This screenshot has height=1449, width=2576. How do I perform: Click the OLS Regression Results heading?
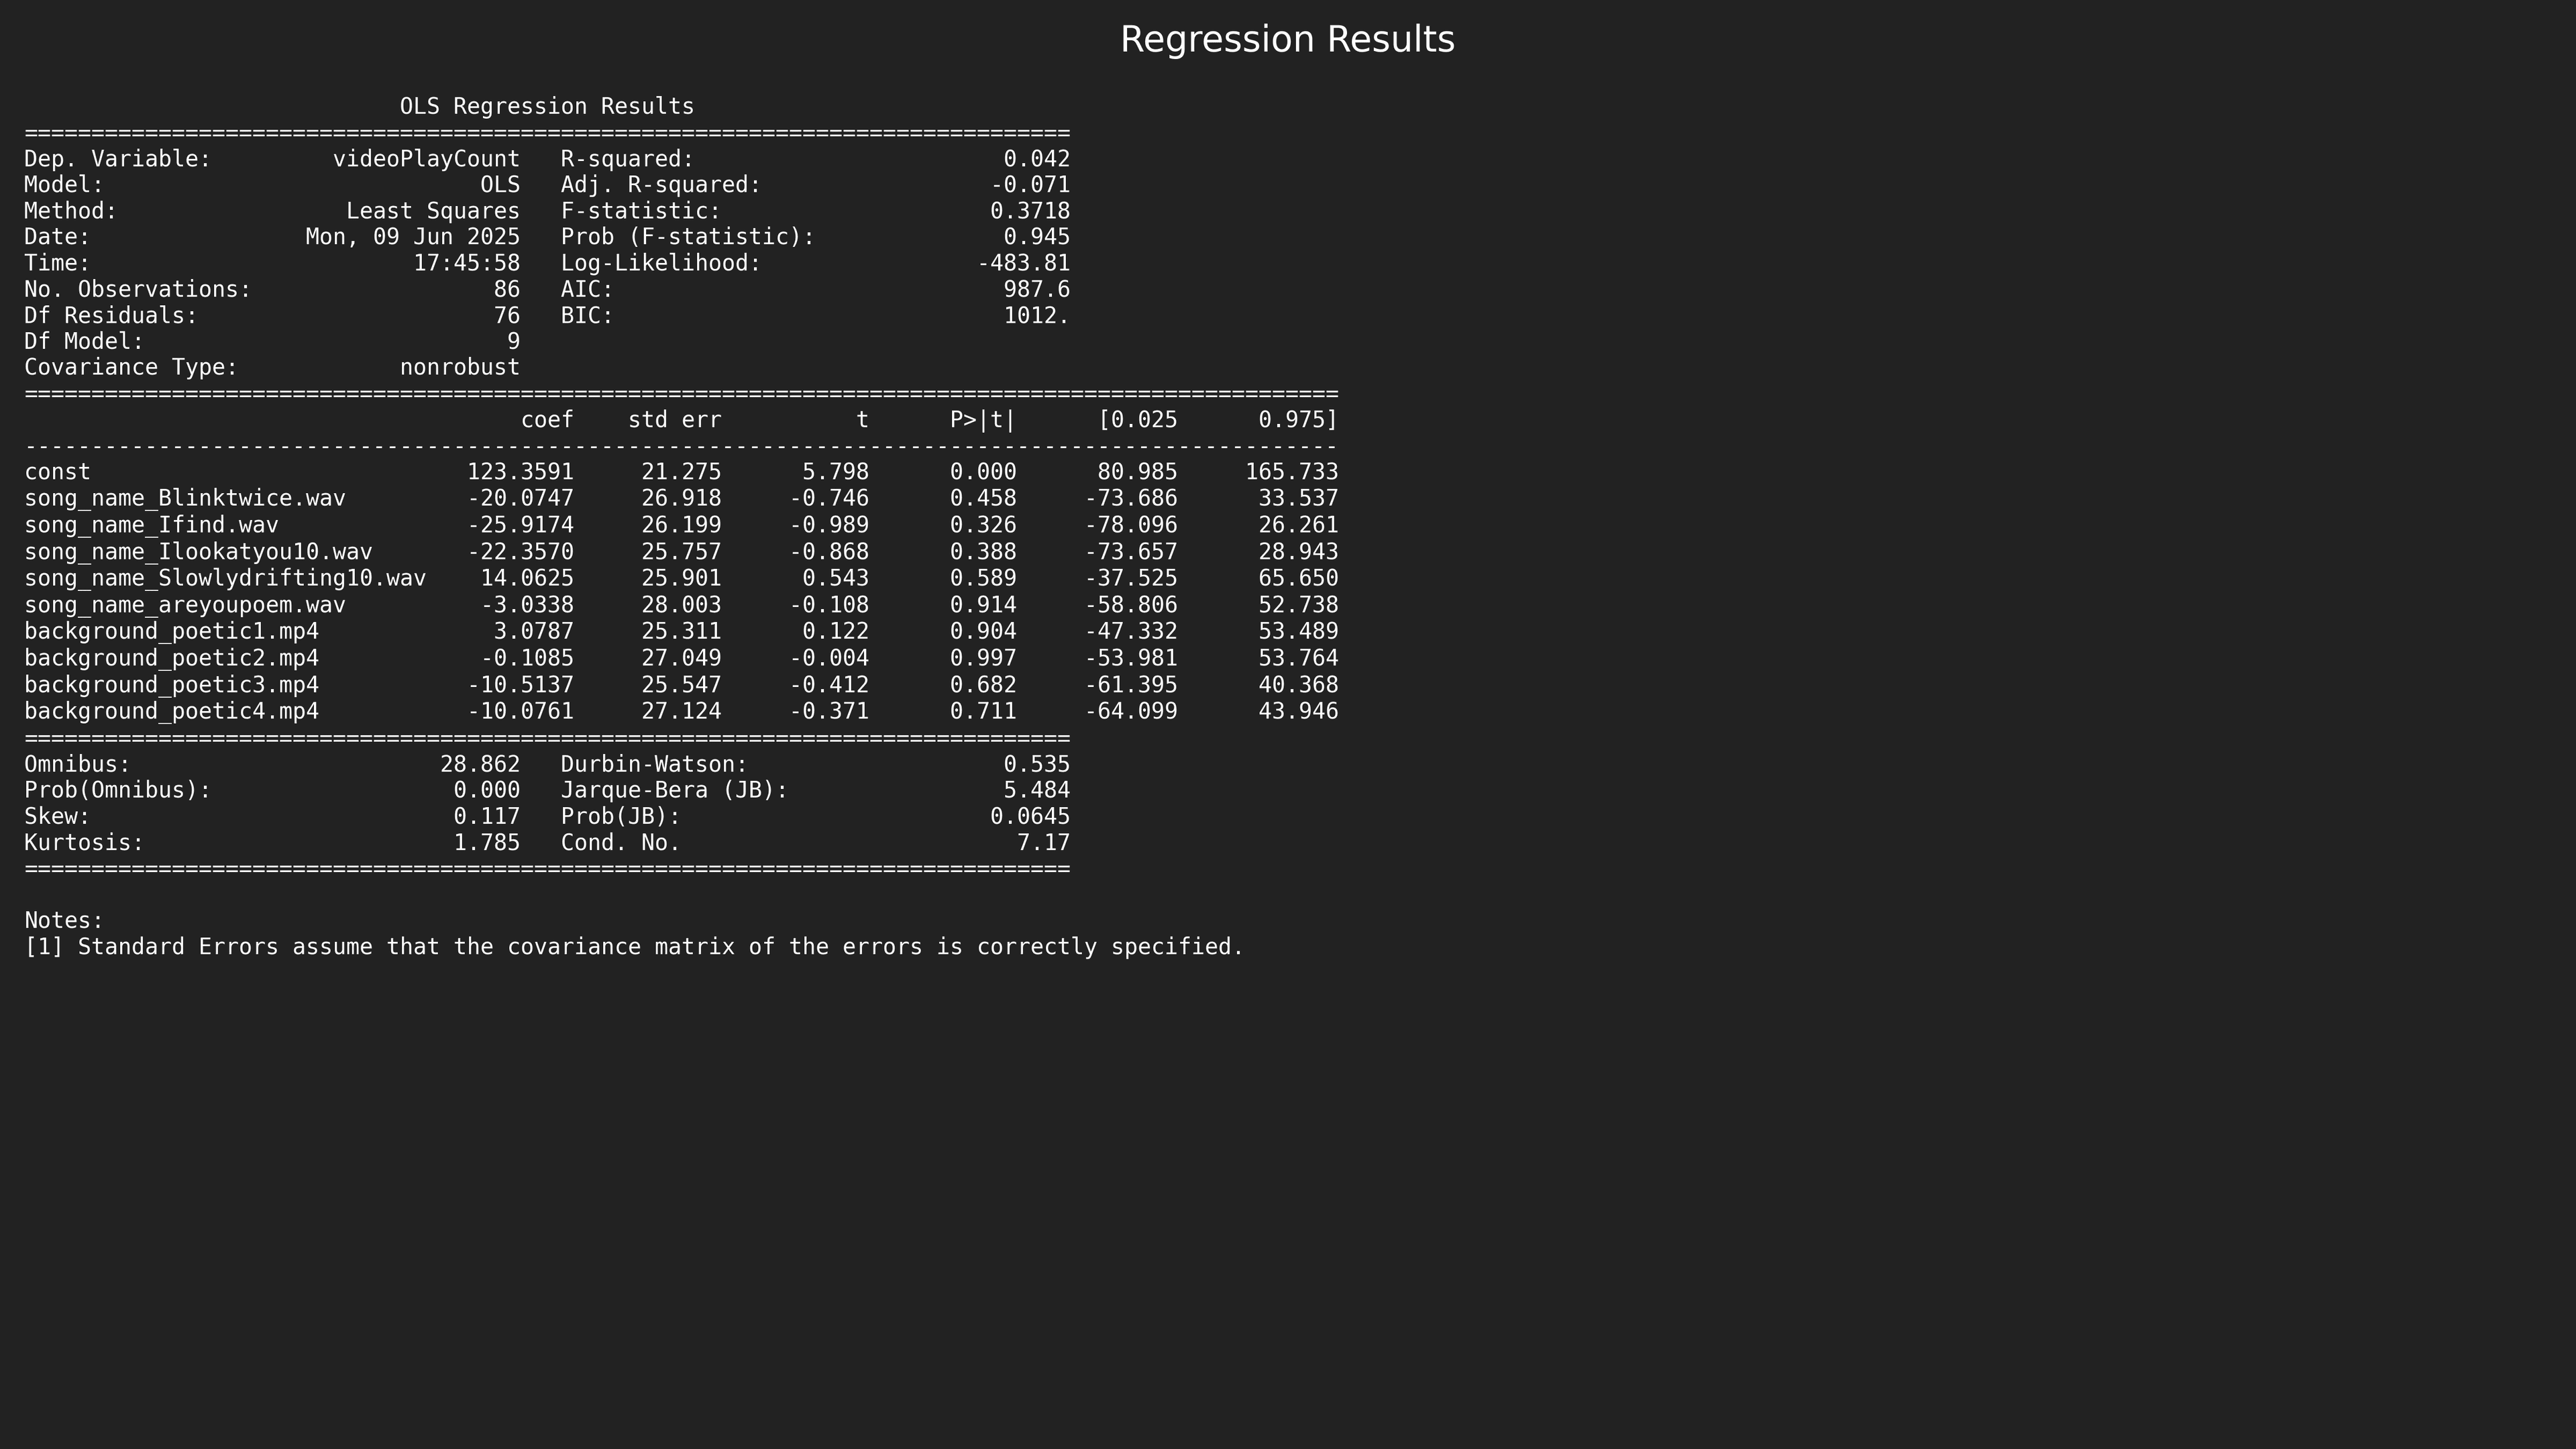tap(546, 106)
